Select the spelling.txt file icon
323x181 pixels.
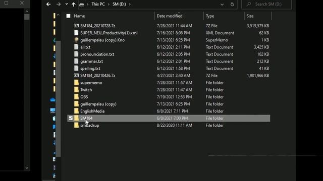coord(76,68)
